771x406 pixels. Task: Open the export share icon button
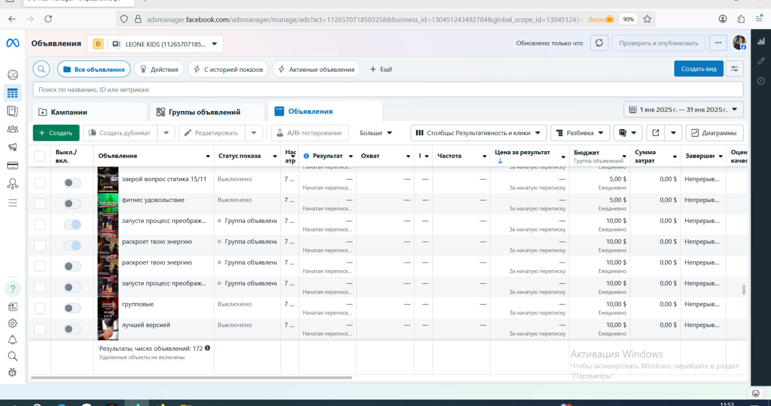tap(656, 133)
